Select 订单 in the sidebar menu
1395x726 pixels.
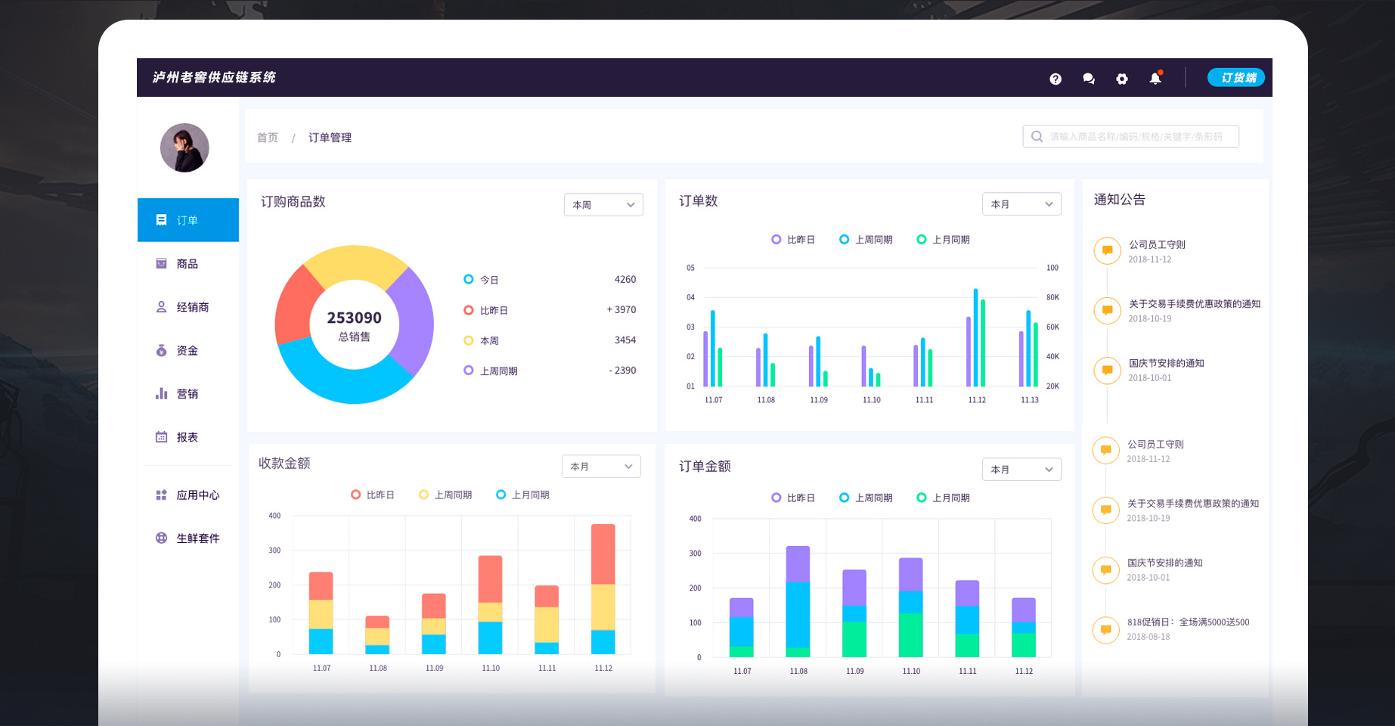point(188,220)
